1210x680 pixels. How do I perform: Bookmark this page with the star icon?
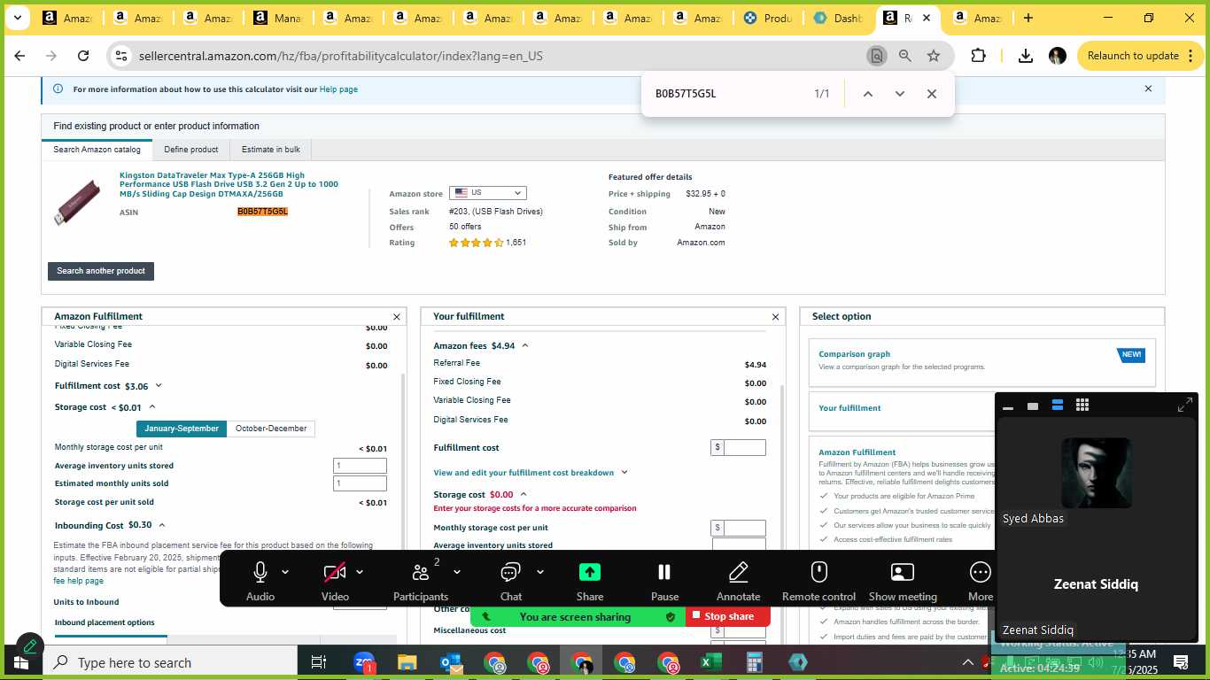click(934, 56)
